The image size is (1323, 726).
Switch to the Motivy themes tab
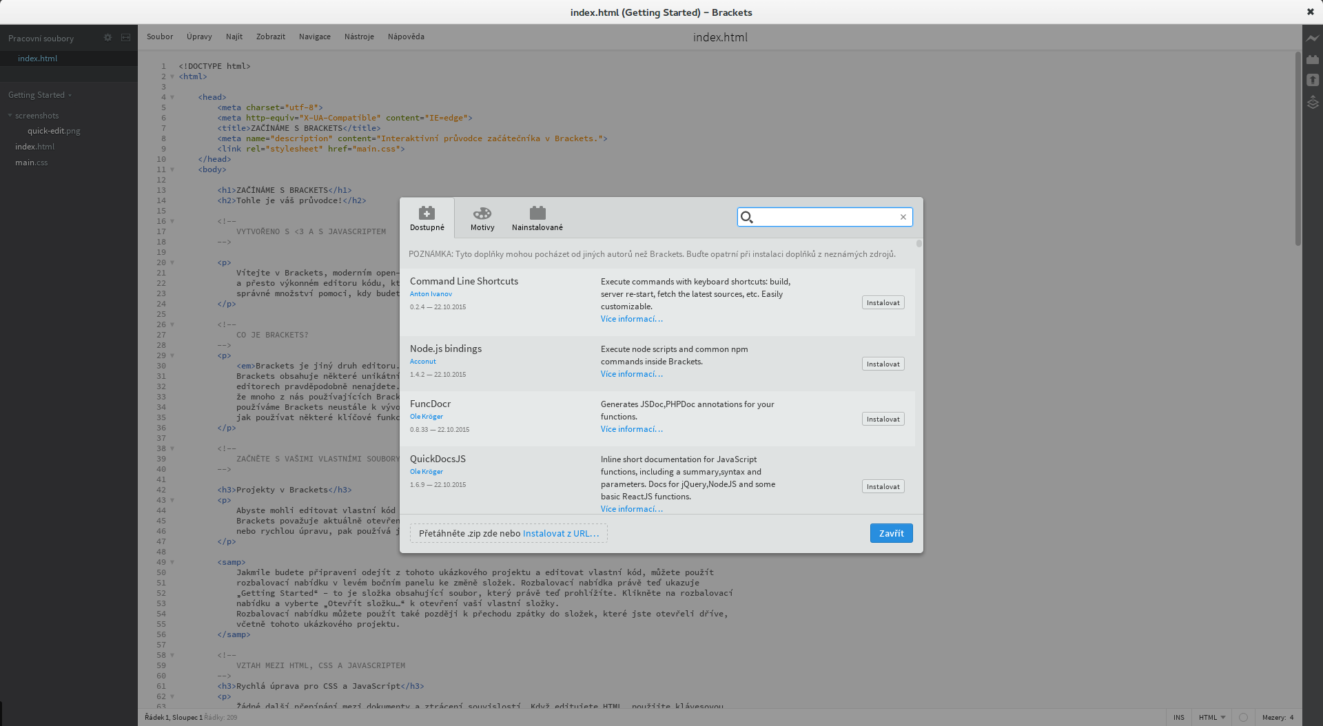pyautogui.click(x=482, y=218)
